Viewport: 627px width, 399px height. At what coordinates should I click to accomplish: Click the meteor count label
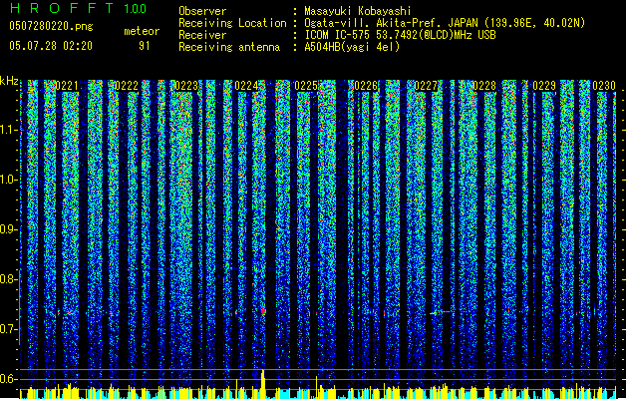pos(142,31)
